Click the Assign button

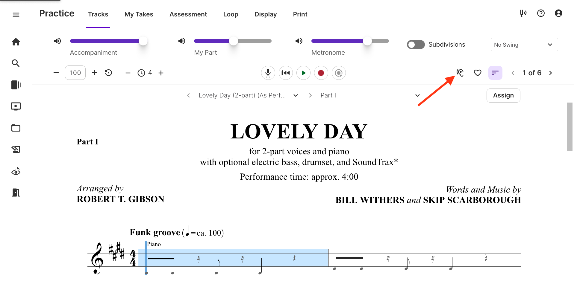(x=503, y=95)
